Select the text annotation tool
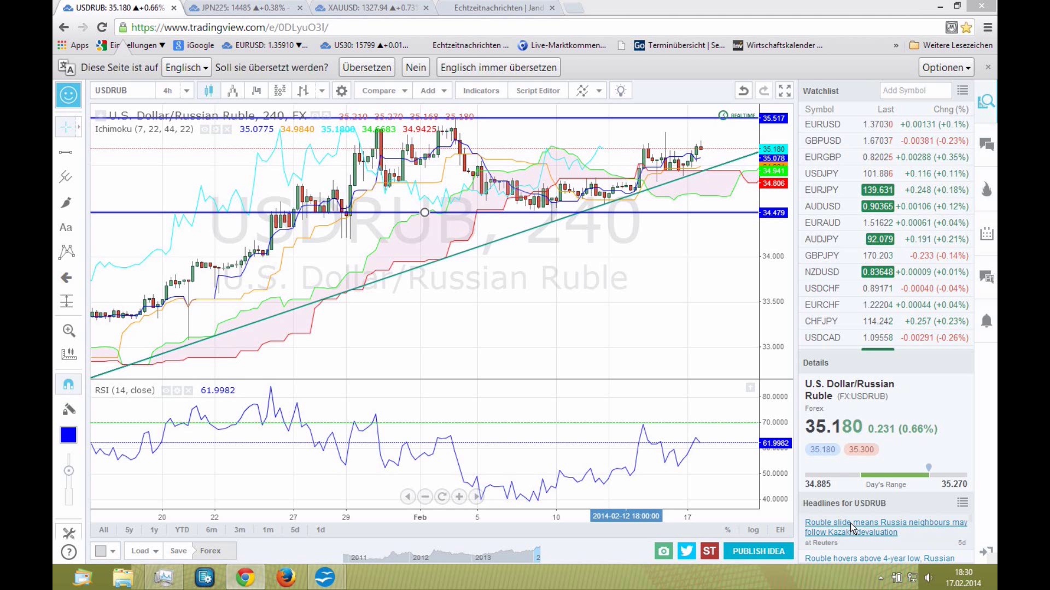This screenshot has height=590, width=1050. click(x=66, y=227)
